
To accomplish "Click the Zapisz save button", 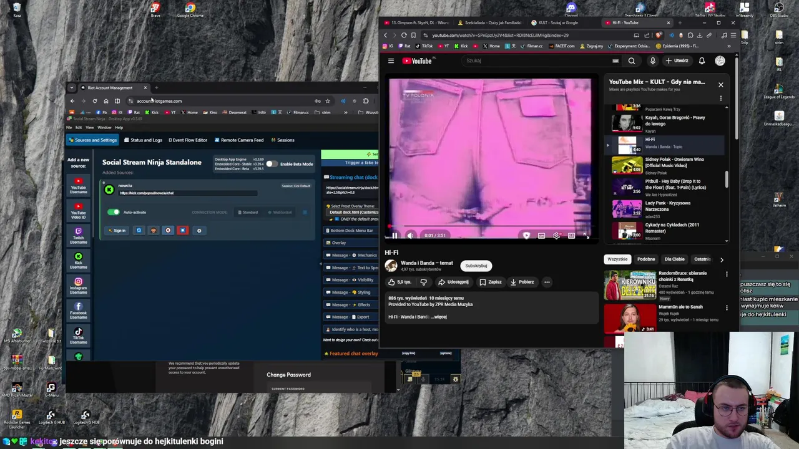I will click(491, 282).
